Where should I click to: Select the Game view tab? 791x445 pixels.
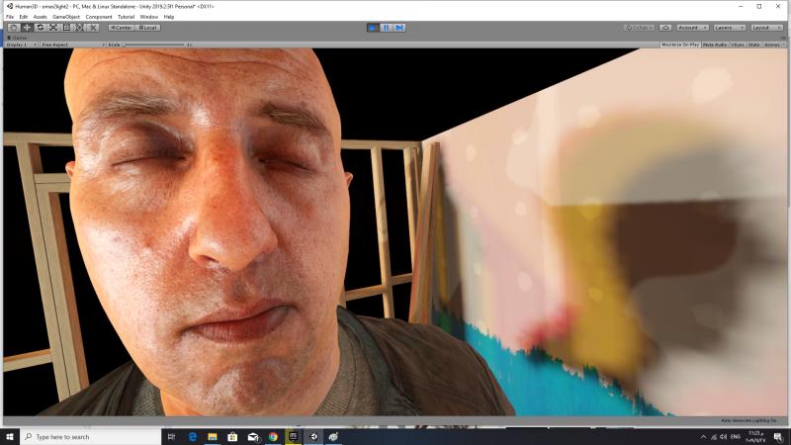pos(17,38)
